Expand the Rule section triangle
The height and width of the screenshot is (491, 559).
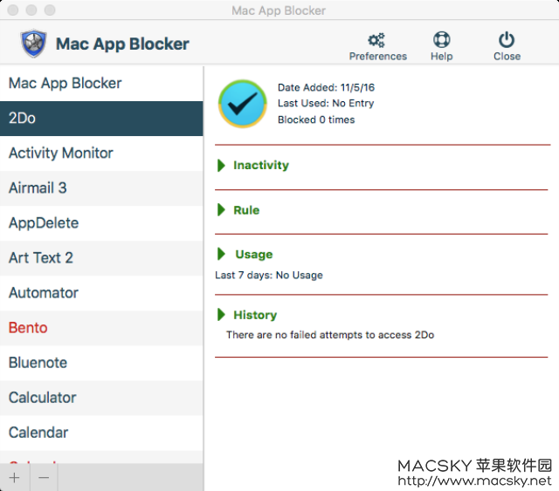click(221, 209)
